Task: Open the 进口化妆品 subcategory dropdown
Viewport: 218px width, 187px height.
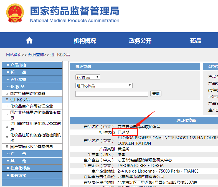Action: 104,86
